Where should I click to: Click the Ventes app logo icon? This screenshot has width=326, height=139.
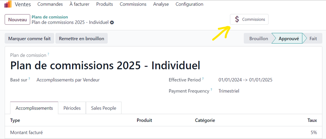8,4
